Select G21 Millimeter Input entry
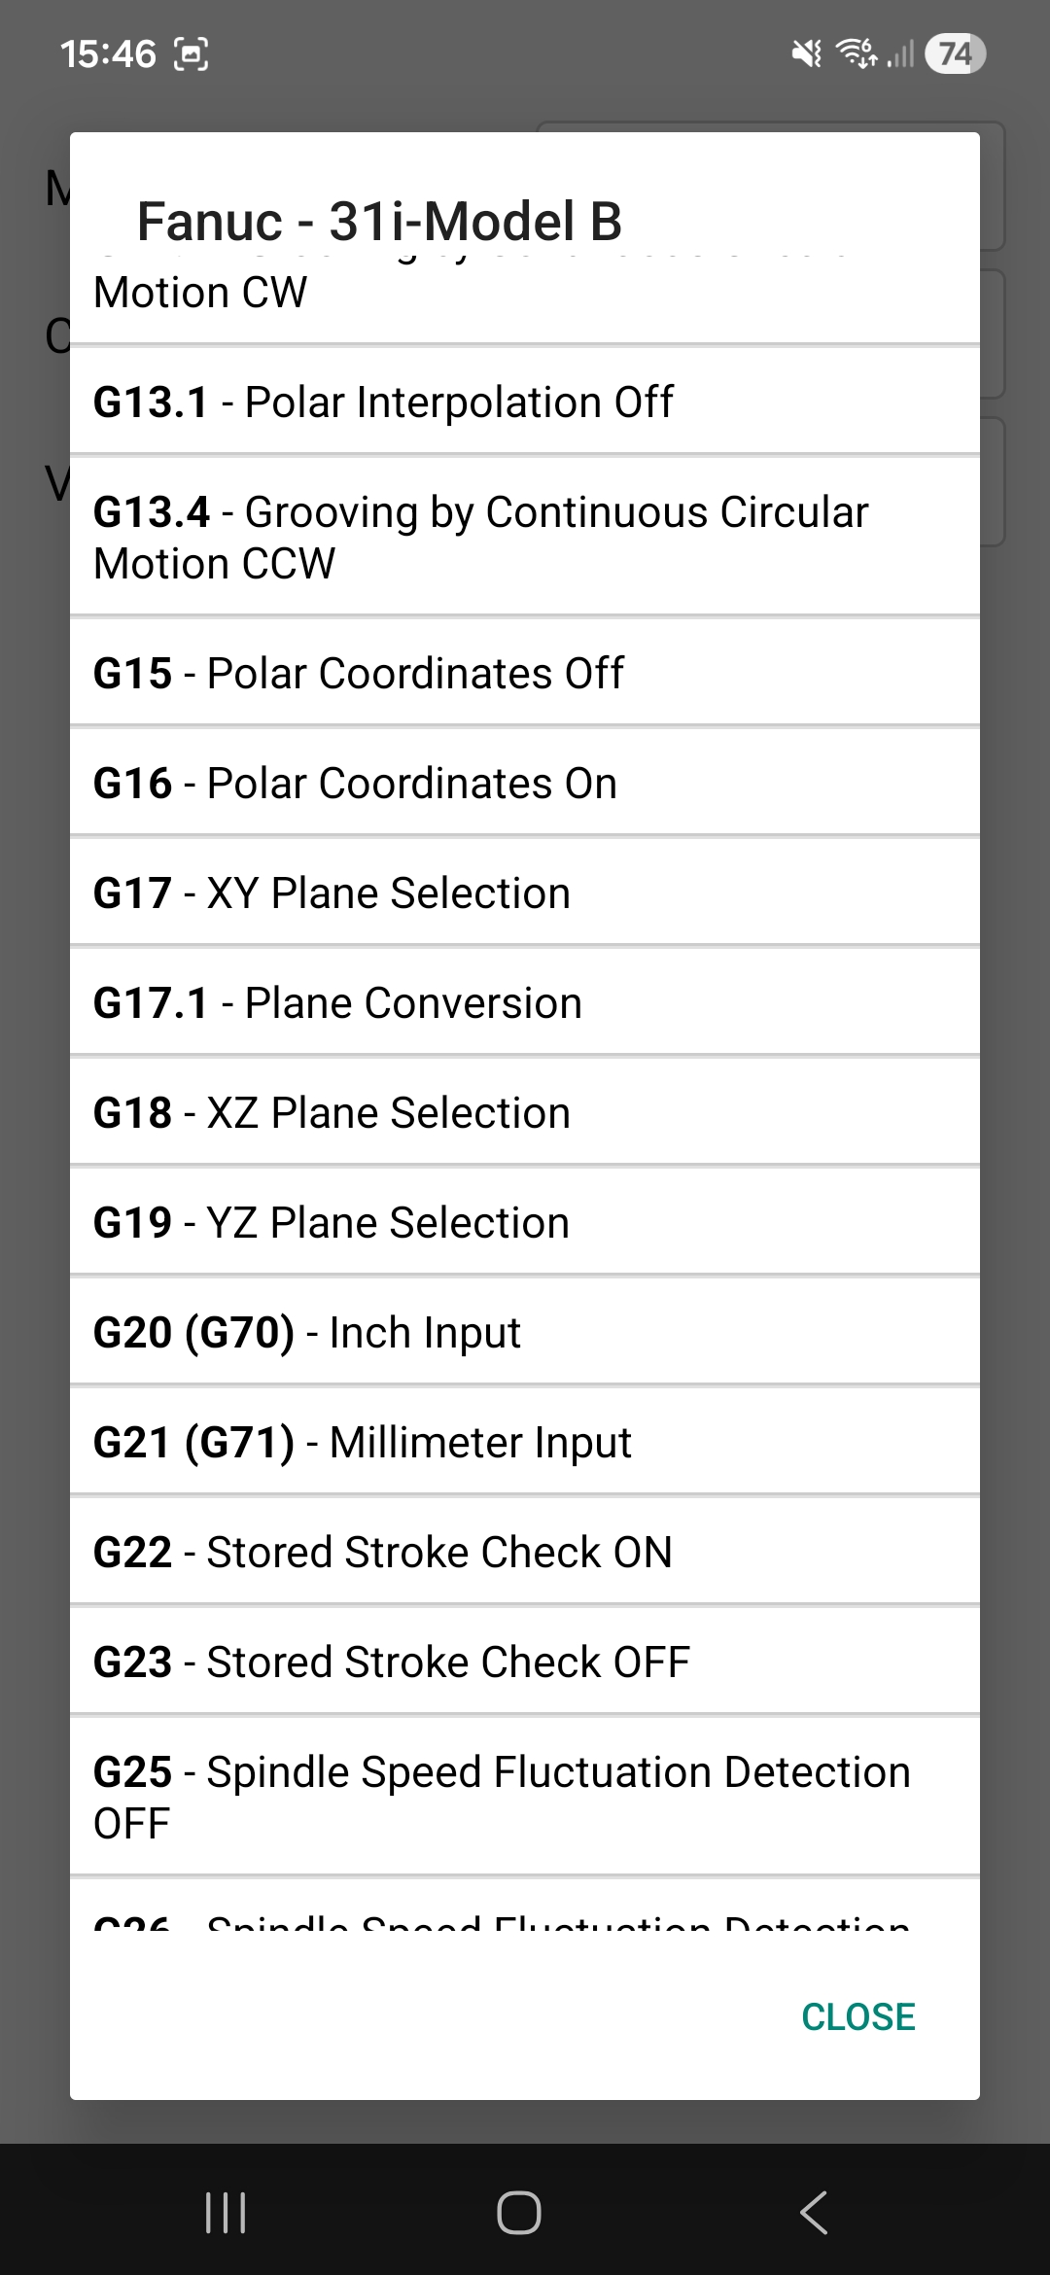 [x=525, y=1441]
